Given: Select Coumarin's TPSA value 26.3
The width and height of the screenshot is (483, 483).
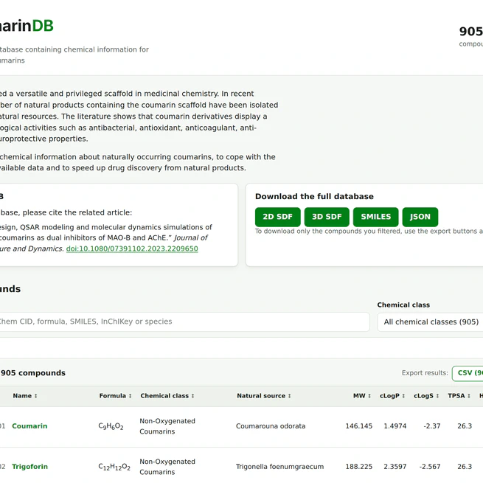Looking at the screenshot, I should [465, 426].
